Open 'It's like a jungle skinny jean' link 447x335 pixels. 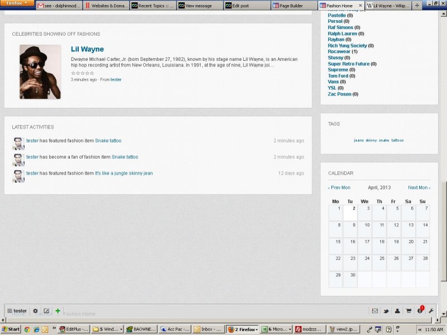pyautogui.click(x=123, y=173)
